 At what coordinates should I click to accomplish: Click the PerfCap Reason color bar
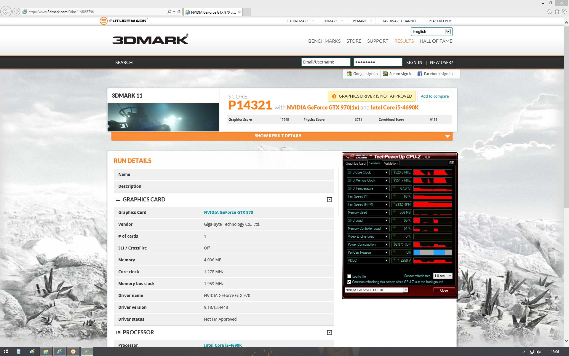click(432, 252)
